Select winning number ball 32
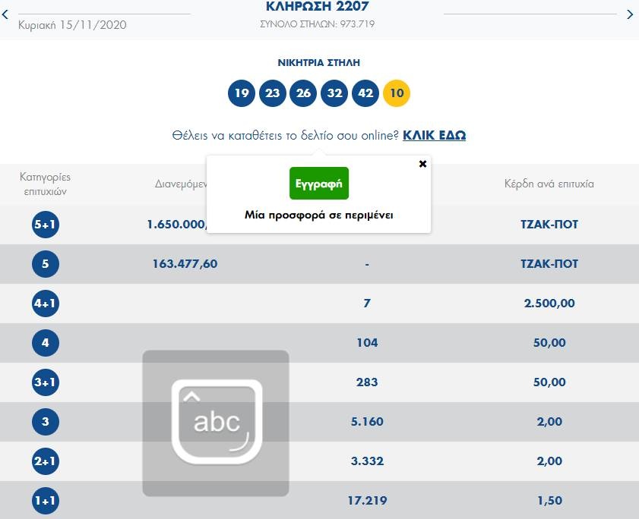 335,94
